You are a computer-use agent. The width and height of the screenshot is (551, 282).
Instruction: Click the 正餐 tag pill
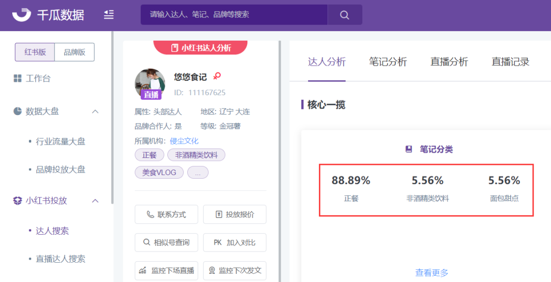(149, 155)
